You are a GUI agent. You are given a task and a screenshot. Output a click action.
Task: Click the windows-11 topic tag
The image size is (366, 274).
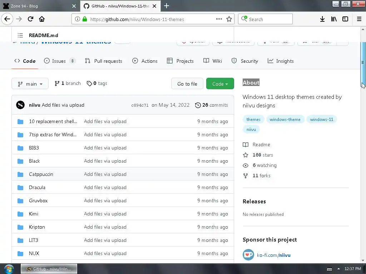click(x=321, y=119)
